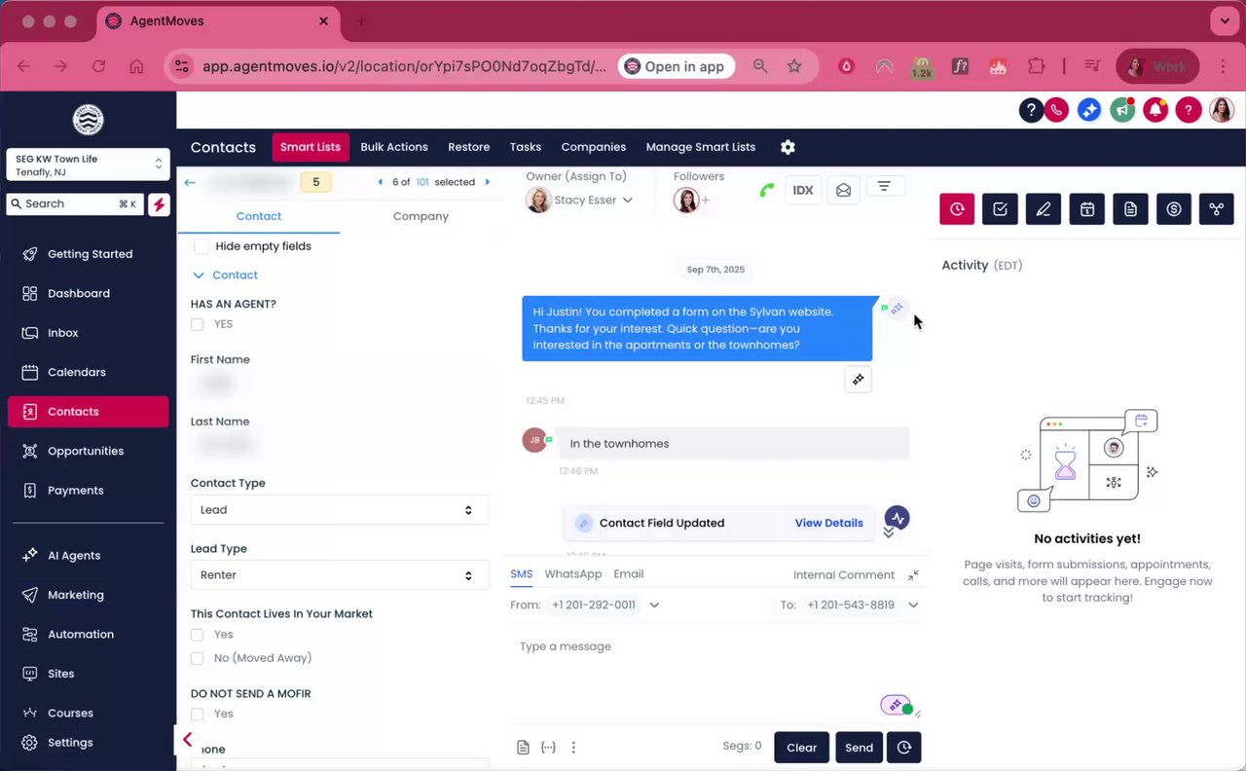
Task: Open the Appointments calendar icon panel
Action: point(1087,209)
